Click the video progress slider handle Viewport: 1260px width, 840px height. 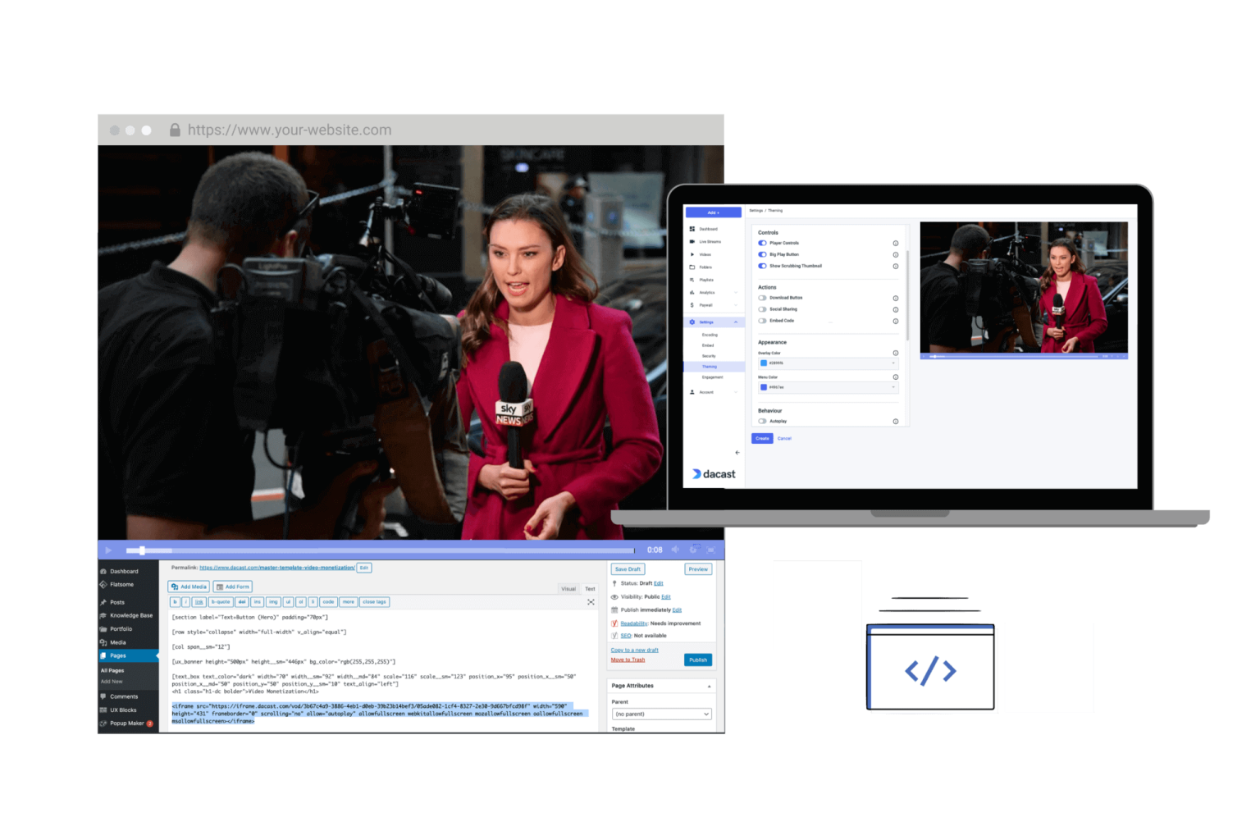tap(142, 550)
